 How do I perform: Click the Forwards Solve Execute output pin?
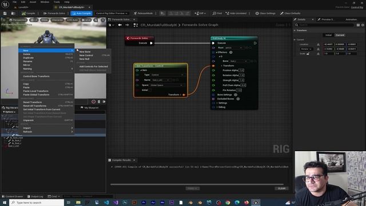(151, 43)
